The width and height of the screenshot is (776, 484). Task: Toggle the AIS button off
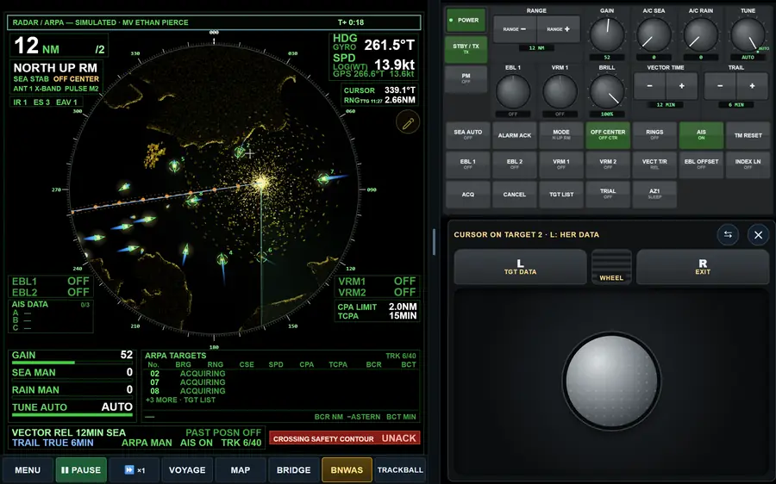tap(701, 135)
